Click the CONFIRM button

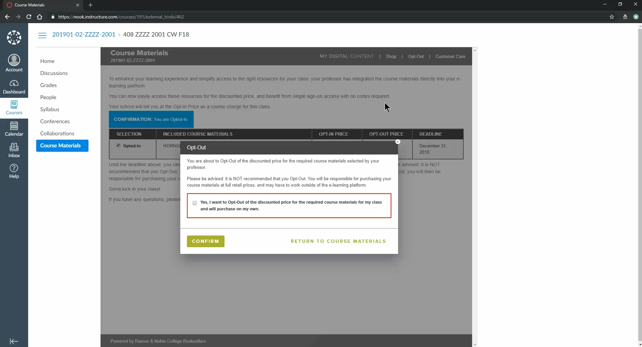[205, 241]
